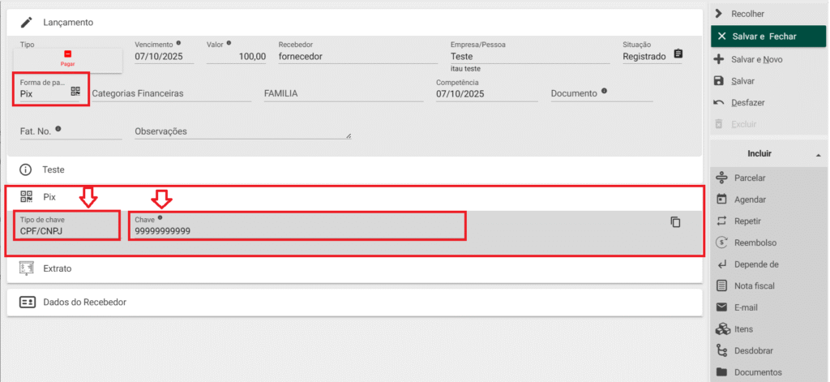The width and height of the screenshot is (830, 382).
Task: Collapse the Incluir section
Action: click(x=817, y=154)
